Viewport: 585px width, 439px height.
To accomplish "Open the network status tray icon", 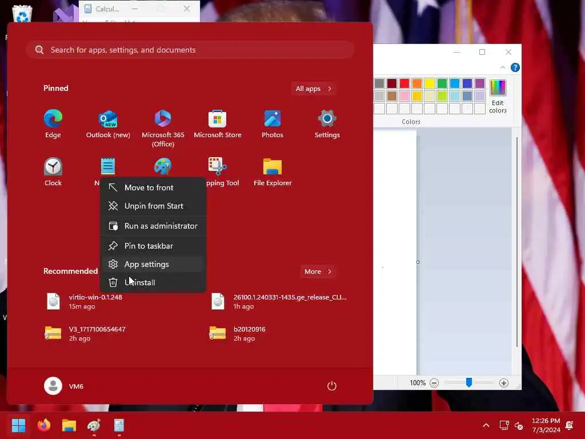I will pos(504,425).
